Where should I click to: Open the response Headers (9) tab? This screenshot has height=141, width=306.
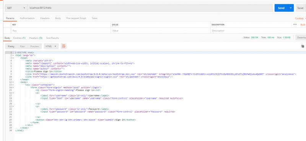pos(36,38)
